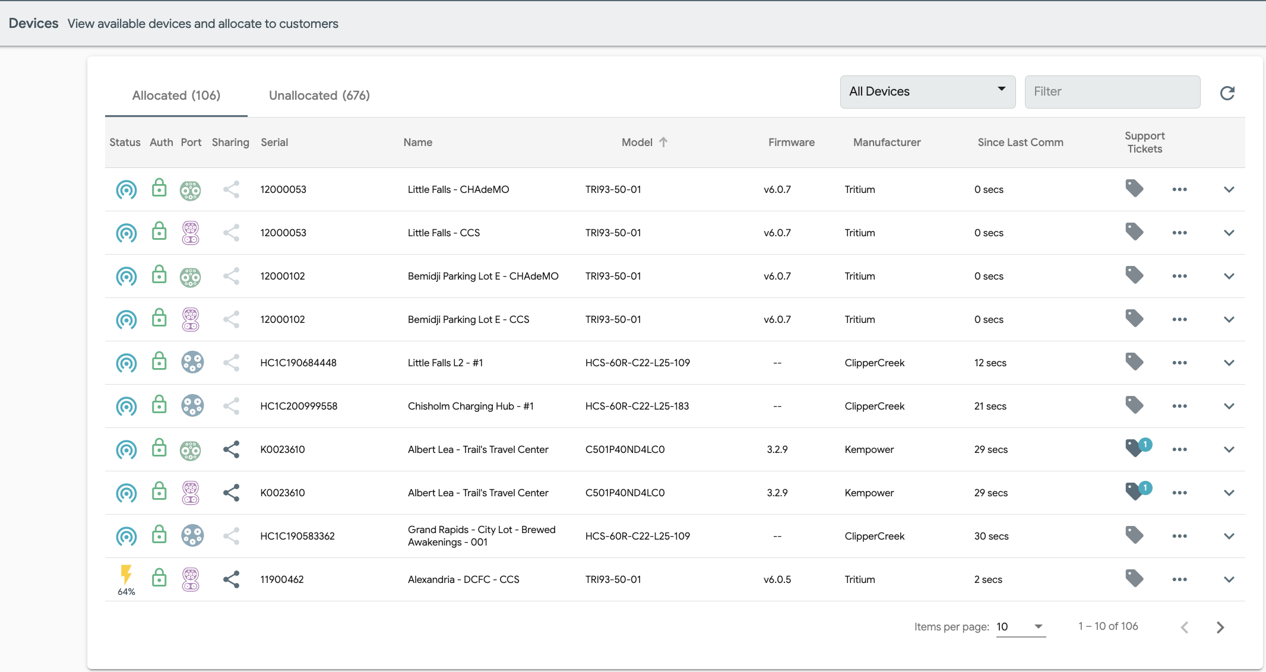Open support ticket tag for Little Falls - CCS
The image size is (1266, 672).
click(1134, 232)
